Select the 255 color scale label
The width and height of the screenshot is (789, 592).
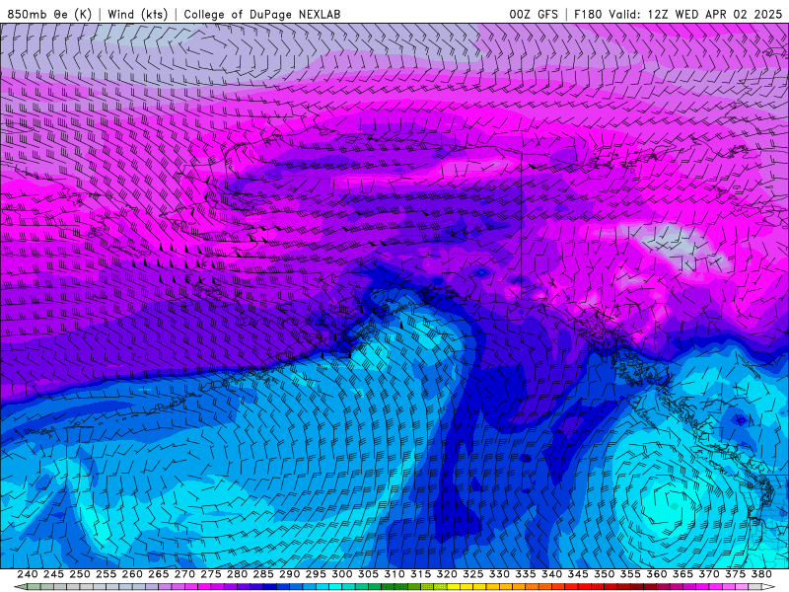107,574
